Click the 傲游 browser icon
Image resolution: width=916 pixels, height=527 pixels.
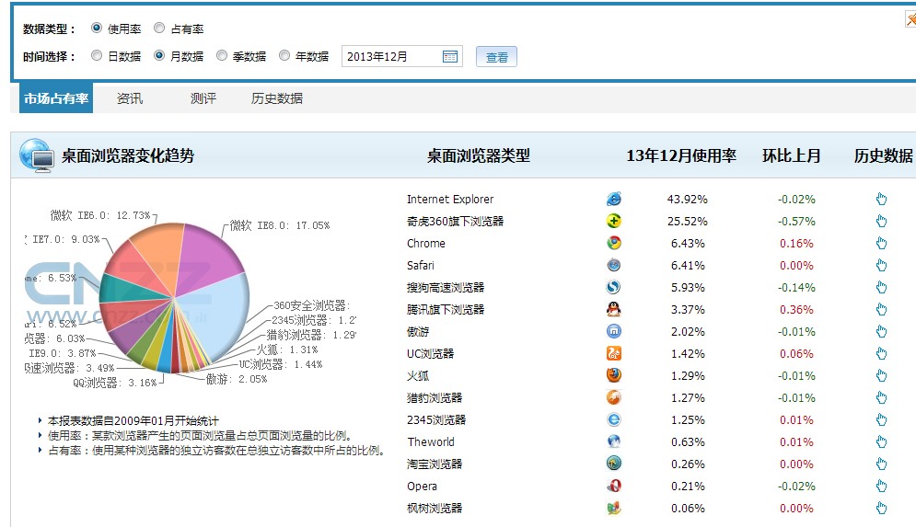point(613,331)
